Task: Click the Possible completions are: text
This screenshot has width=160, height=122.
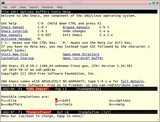Action: point(25,97)
